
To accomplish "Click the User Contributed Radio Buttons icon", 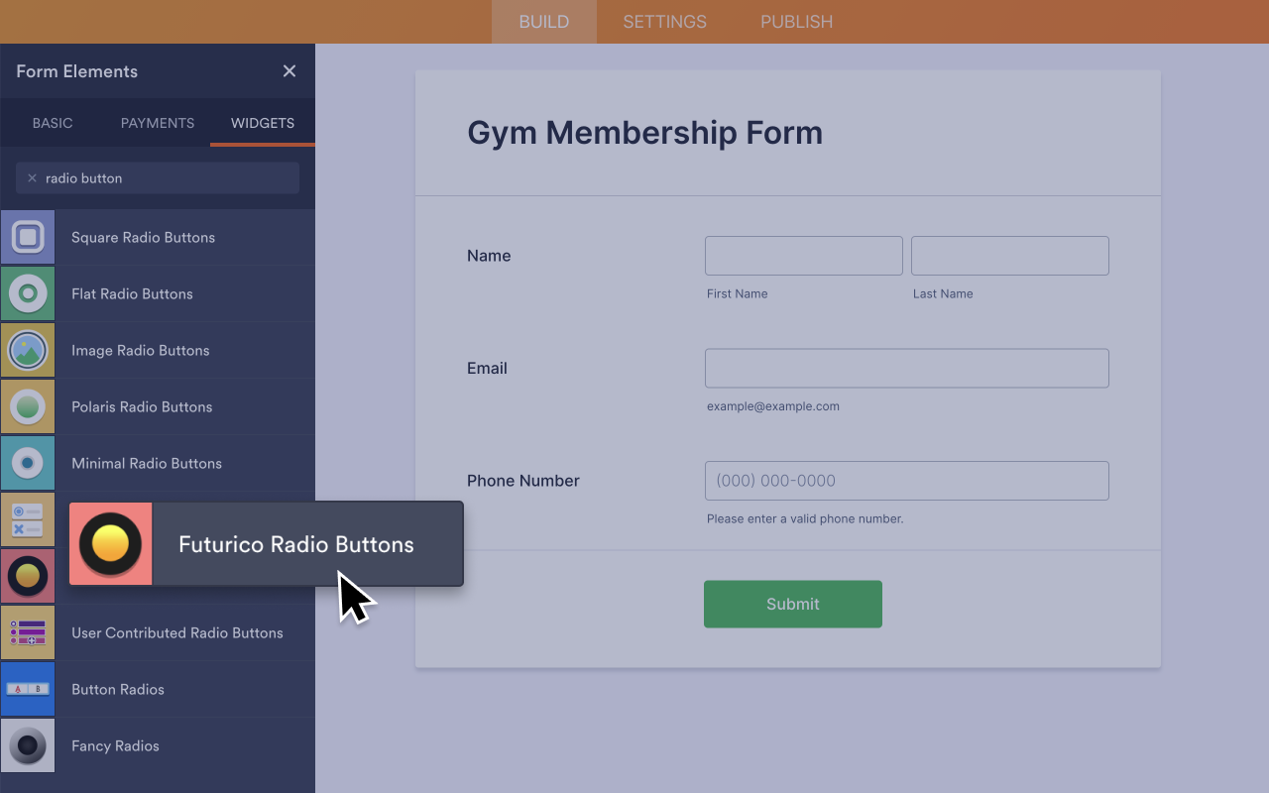I will [28, 632].
